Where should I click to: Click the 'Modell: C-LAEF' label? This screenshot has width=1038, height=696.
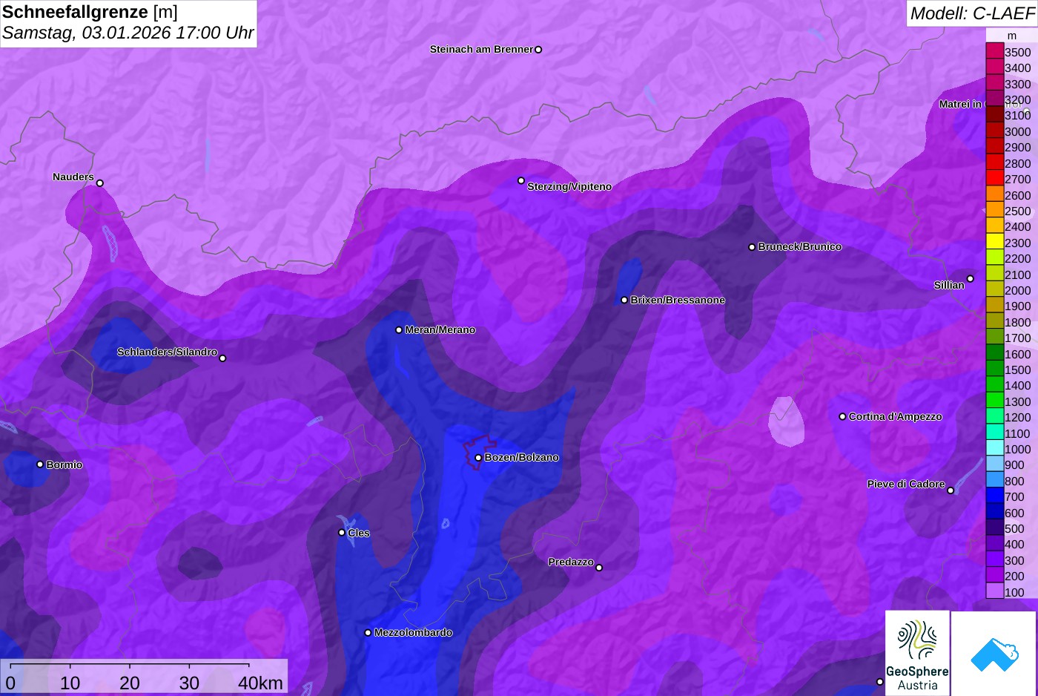click(x=972, y=13)
